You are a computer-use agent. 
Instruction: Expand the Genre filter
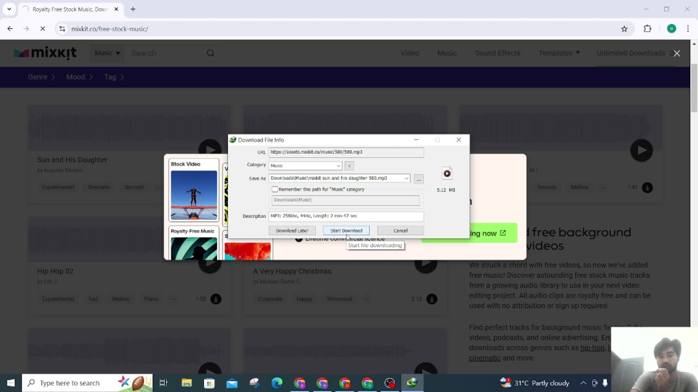point(41,77)
